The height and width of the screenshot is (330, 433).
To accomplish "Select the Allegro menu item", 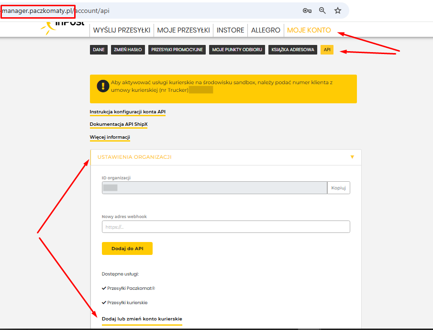I will click(x=266, y=30).
